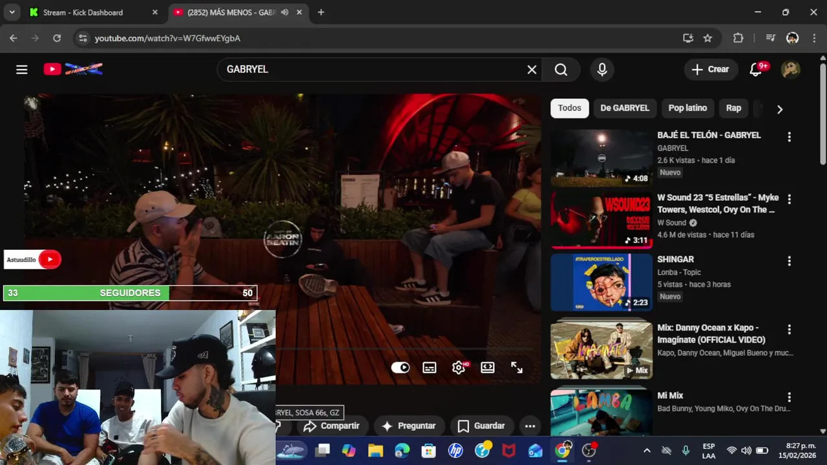Open SHINGAR video thumbnail
Viewport: 827px width, 465px height.
pyautogui.click(x=602, y=282)
